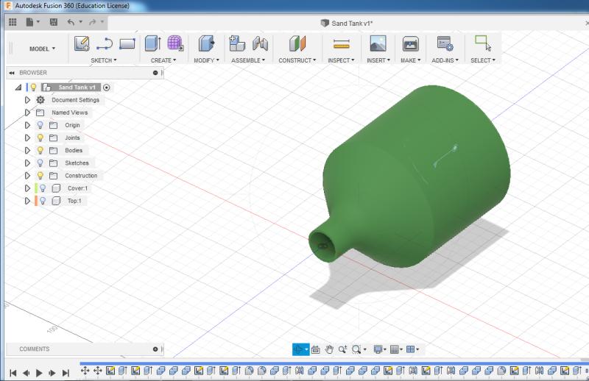Click the Redo arrow
This screenshot has height=381, width=589.
point(92,22)
